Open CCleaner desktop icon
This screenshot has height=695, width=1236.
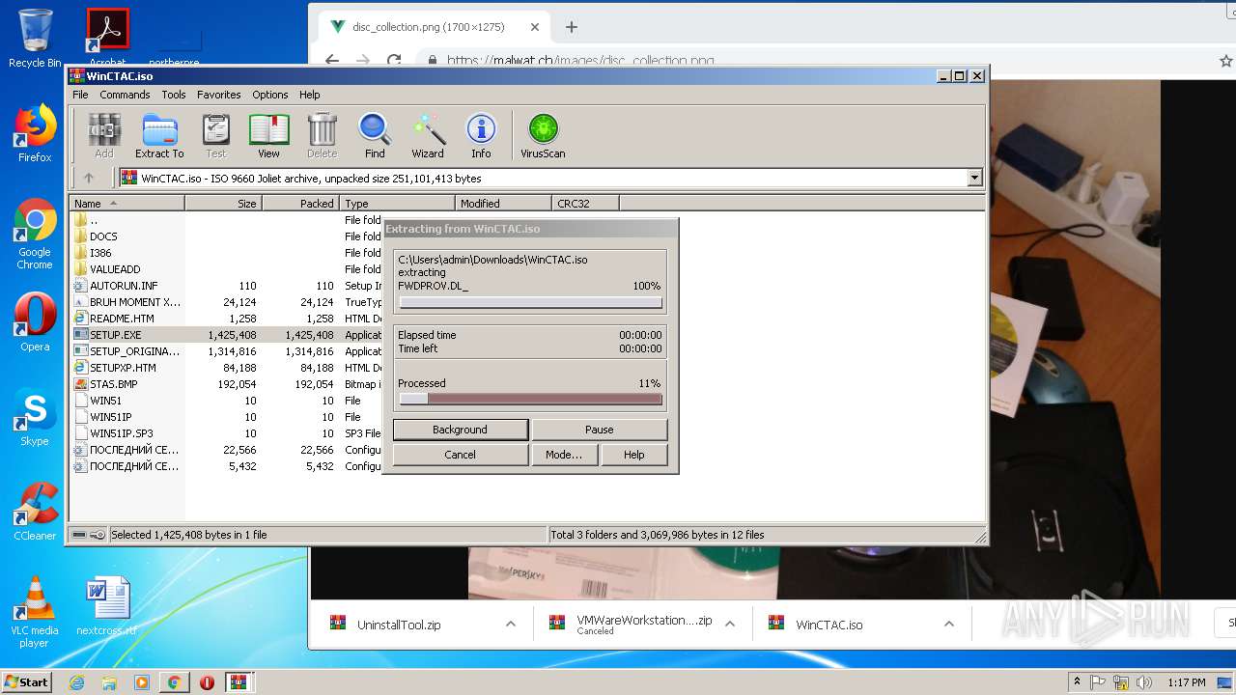(35, 512)
